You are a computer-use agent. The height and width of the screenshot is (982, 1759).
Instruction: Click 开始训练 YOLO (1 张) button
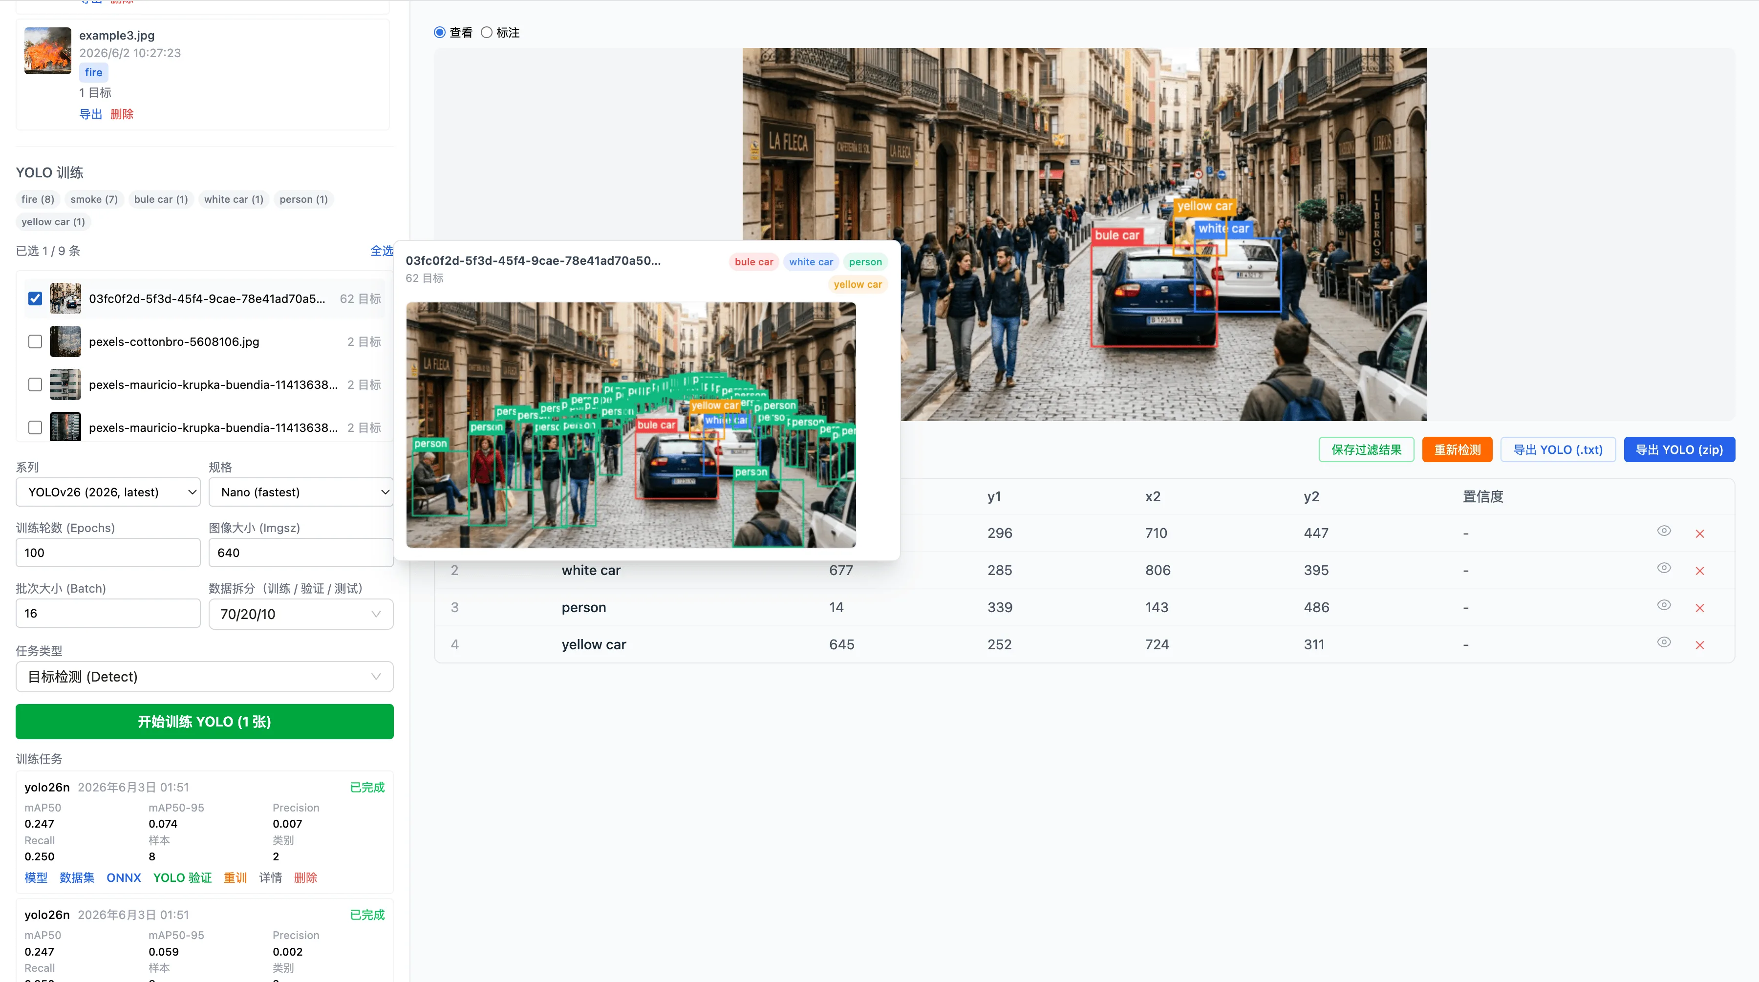pos(204,721)
